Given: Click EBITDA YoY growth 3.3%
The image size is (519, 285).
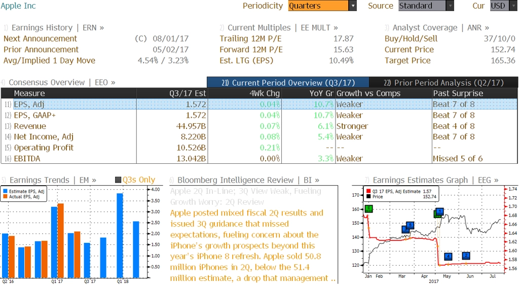Looking at the screenshot, I should 325,159.
